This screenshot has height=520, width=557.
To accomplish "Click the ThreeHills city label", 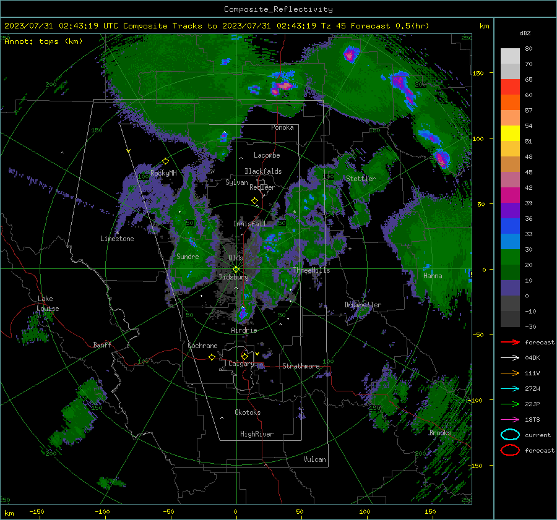I will pos(311,270).
